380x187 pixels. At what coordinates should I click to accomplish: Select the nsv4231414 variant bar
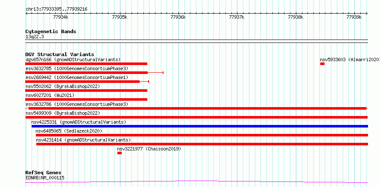pyautogui.click(x=202, y=144)
